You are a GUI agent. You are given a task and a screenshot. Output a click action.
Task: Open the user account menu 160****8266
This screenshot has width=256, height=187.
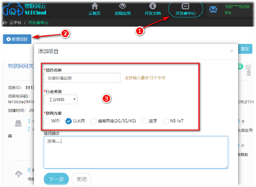237,9
